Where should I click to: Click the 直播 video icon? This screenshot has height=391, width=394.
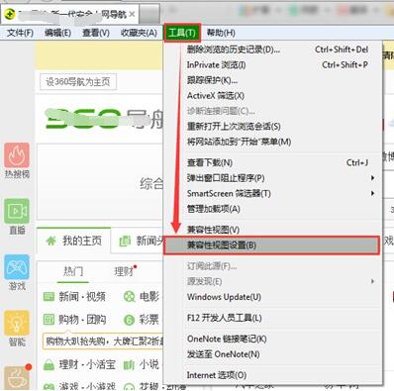coord(17,211)
